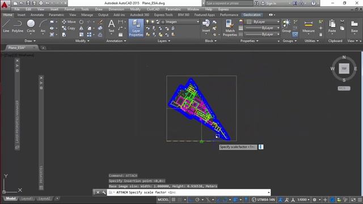Click the scale factor dynamic input box

pyautogui.click(x=261, y=147)
